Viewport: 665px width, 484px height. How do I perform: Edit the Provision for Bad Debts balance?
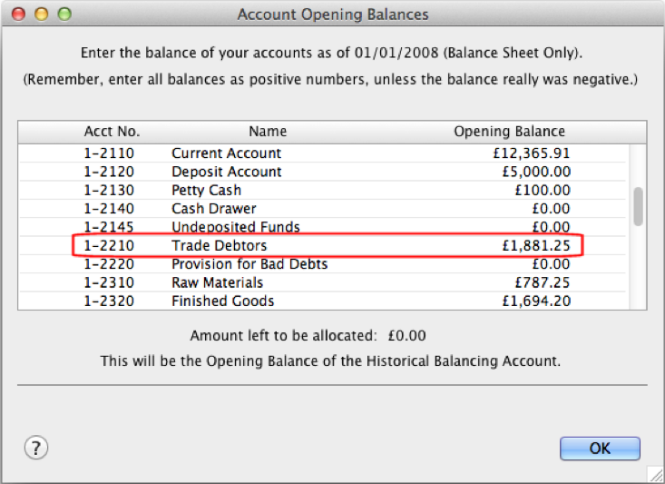[x=551, y=264]
